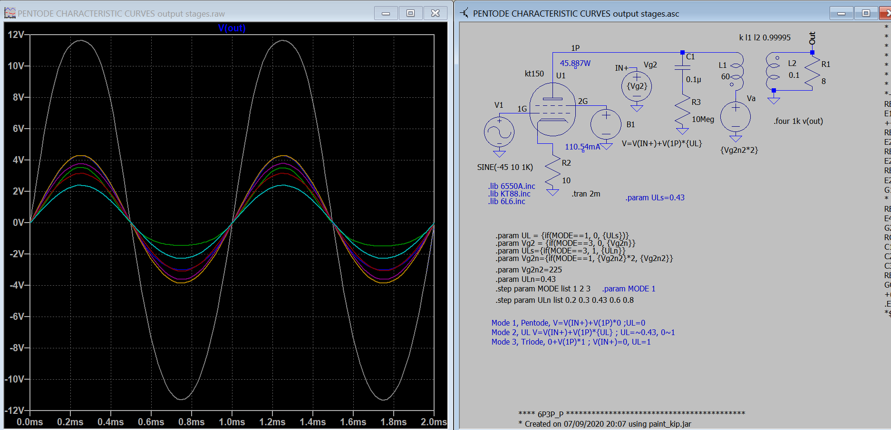This screenshot has width=891, height=430.
Task: Click the ground symbol under L2 winding
Action: point(774,100)
